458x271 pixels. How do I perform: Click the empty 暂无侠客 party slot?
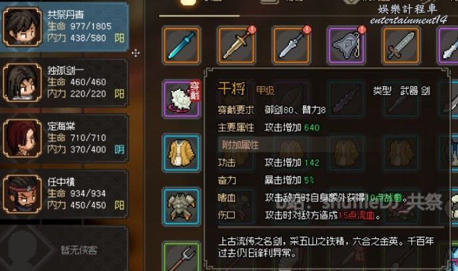click(x=65, y=249)
